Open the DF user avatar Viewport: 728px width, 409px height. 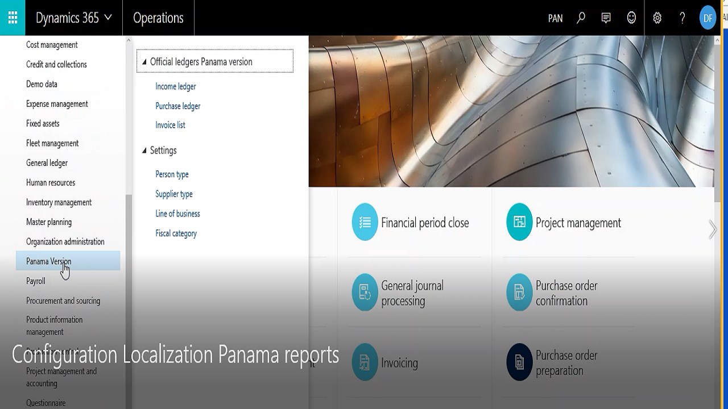coord(708,18)
